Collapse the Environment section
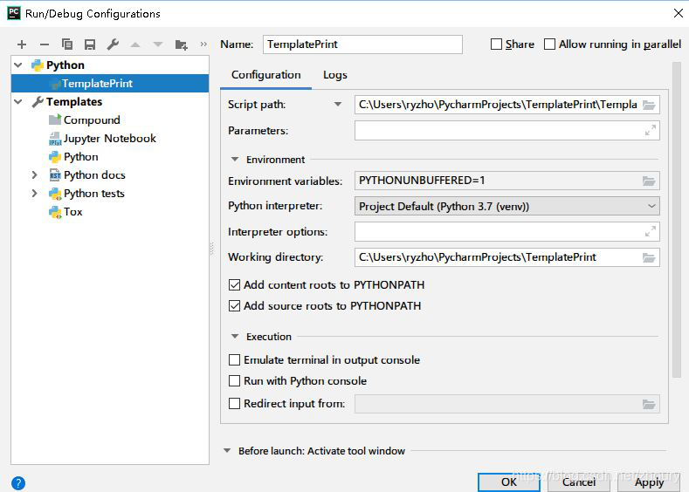Screen dimensions: 689x492 [235, 160]
